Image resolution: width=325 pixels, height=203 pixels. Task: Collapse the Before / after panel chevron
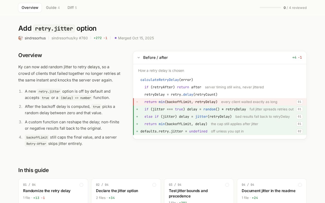tap(139, 58)
